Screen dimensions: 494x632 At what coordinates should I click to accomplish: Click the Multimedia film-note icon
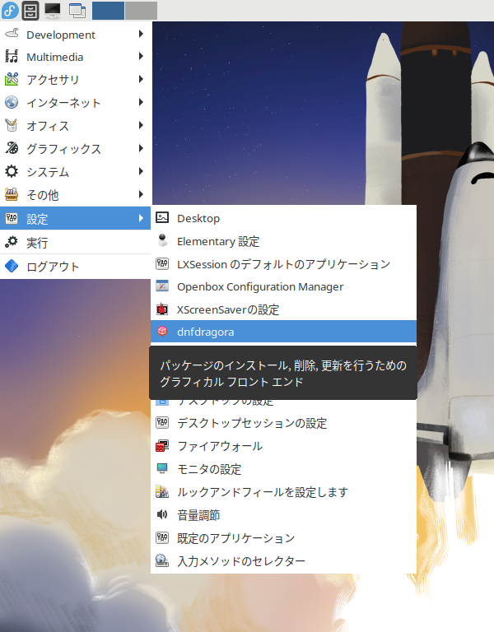(12, 56)
